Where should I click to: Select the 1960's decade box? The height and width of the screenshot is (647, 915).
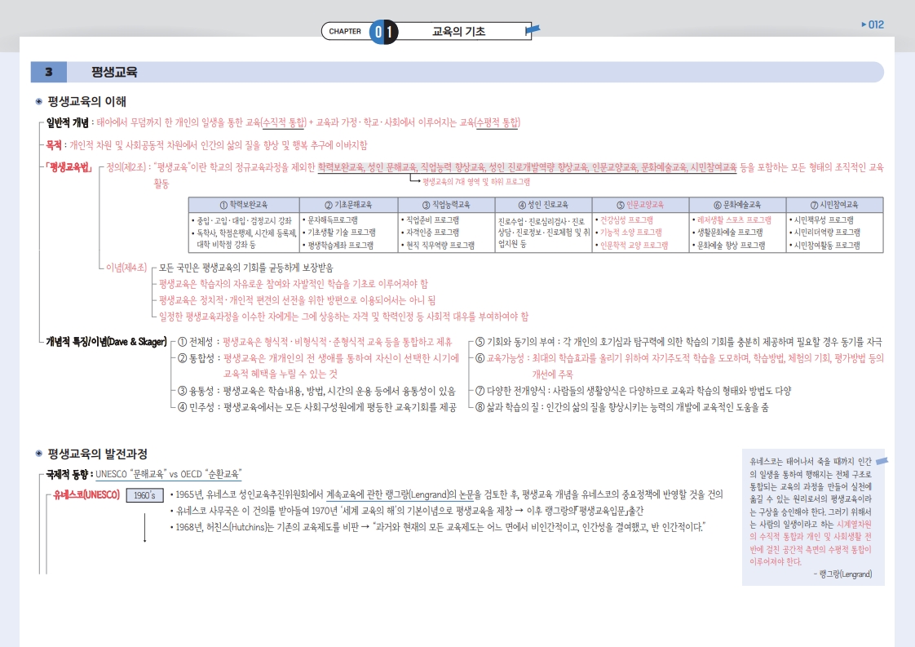point(145,495)
